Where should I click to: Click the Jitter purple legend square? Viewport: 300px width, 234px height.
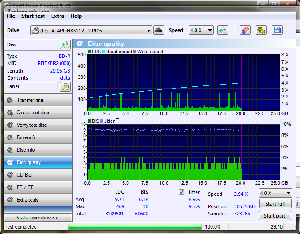tap(102, 121)
